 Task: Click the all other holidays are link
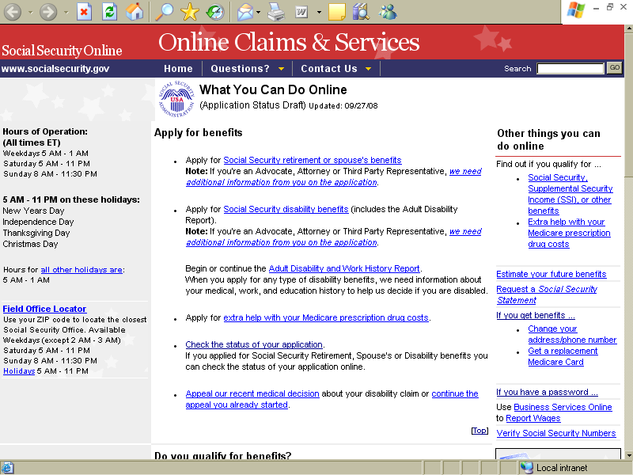pyautogui.click(x=81, y=270)
